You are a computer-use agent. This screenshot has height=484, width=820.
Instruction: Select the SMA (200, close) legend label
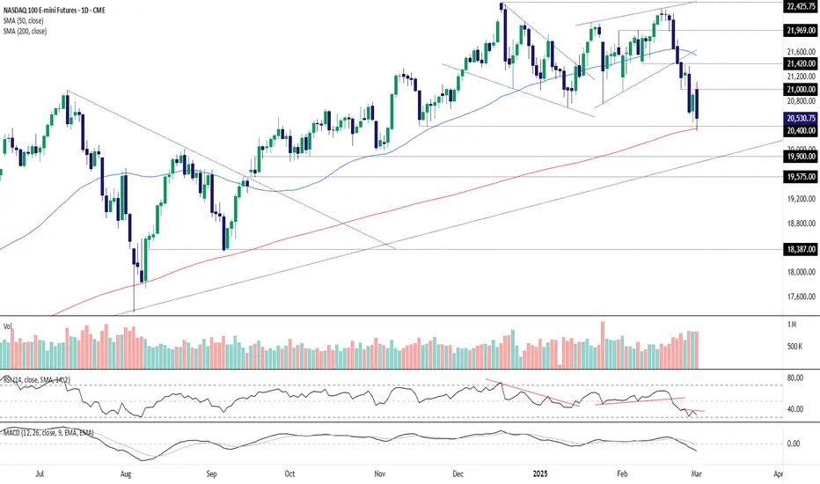(26, 31)
